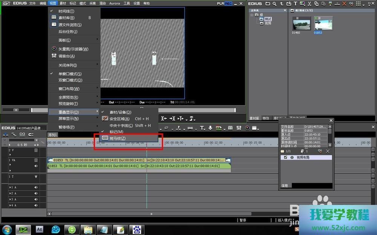
Task: Click the scissors cut icon in bin panel
Action: click(x=310, y=4)
